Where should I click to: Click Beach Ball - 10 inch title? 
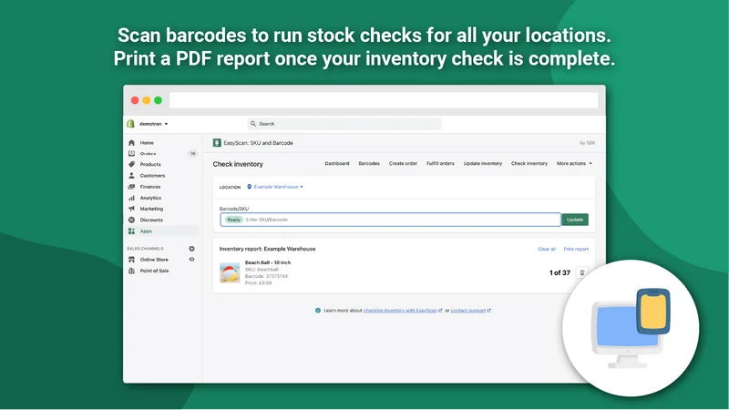pos(268,262)
